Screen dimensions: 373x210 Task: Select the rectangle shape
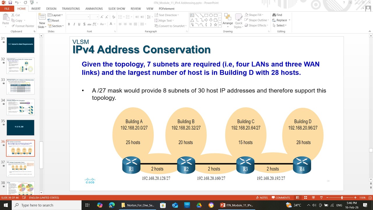pyautogui.click(x=206, y=15)
